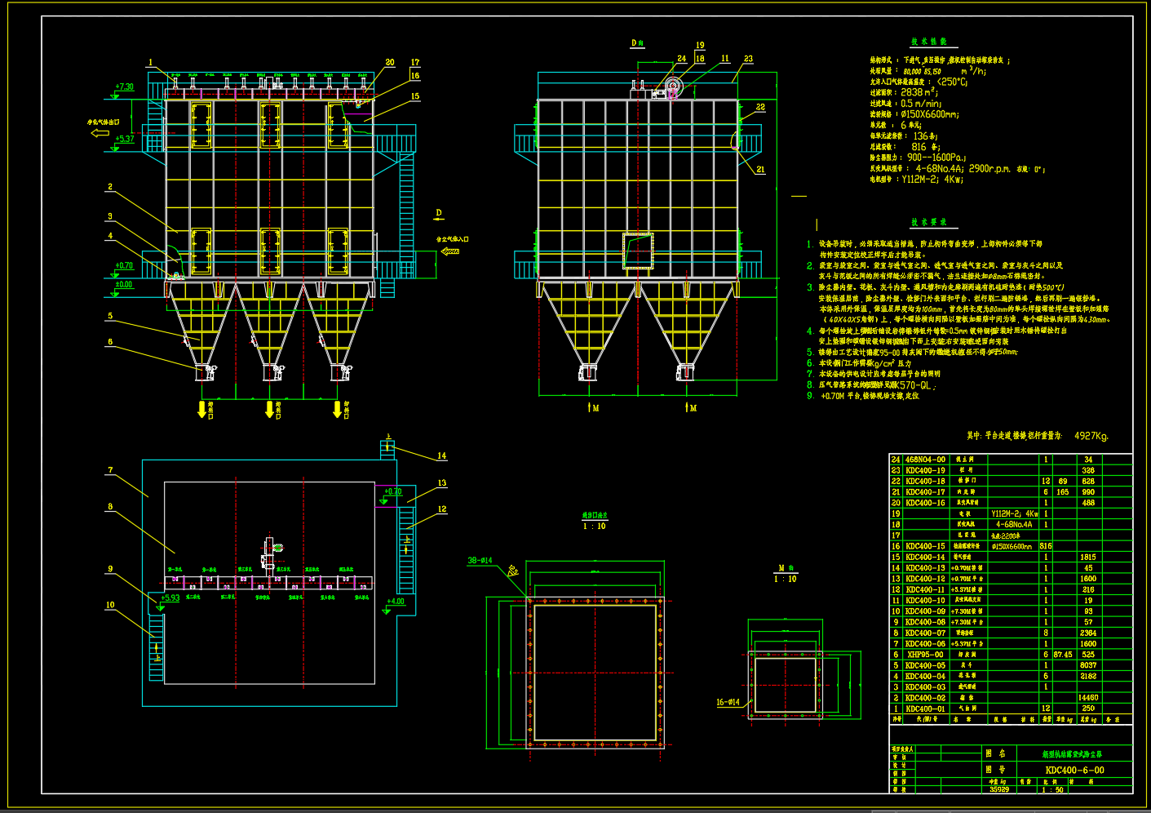Select parts list cell XHF95-00
This screenshot has width=1151, height=813.
click(x=925, y=654)
